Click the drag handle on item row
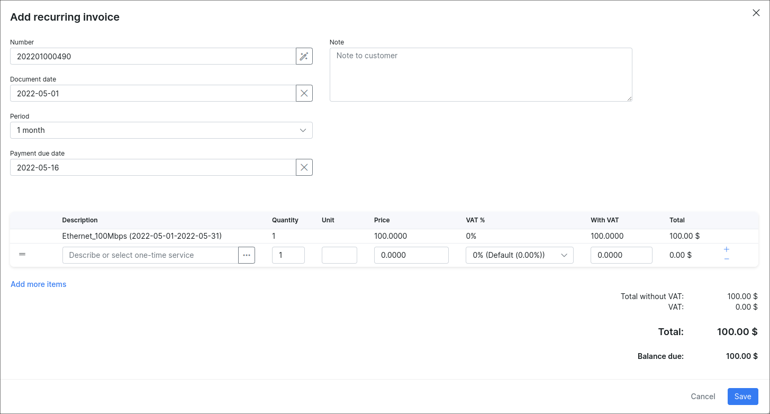The image size is (770, 414). click(22, 255)
